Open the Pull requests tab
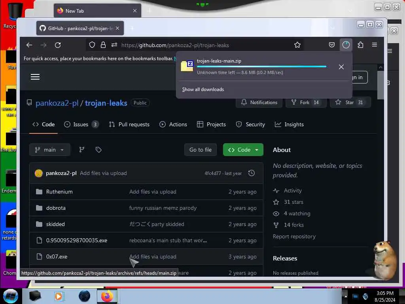 (x=129, y=124)
